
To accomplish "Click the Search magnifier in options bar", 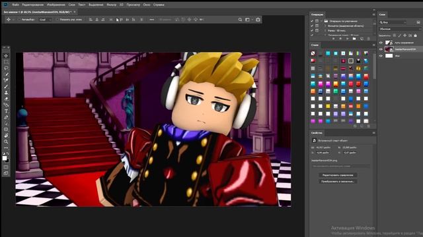I will pyautogui.click(x=240, y=20).
